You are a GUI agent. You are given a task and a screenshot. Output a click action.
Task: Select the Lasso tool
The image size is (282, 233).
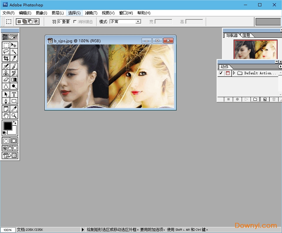click(x=6, y=52)
